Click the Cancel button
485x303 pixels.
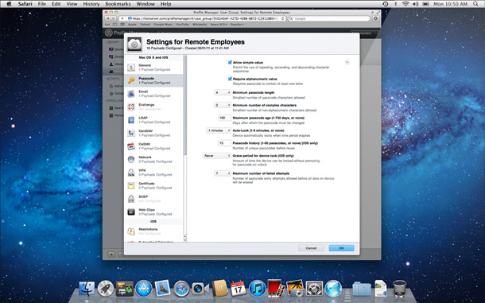[x=311, y=248]
